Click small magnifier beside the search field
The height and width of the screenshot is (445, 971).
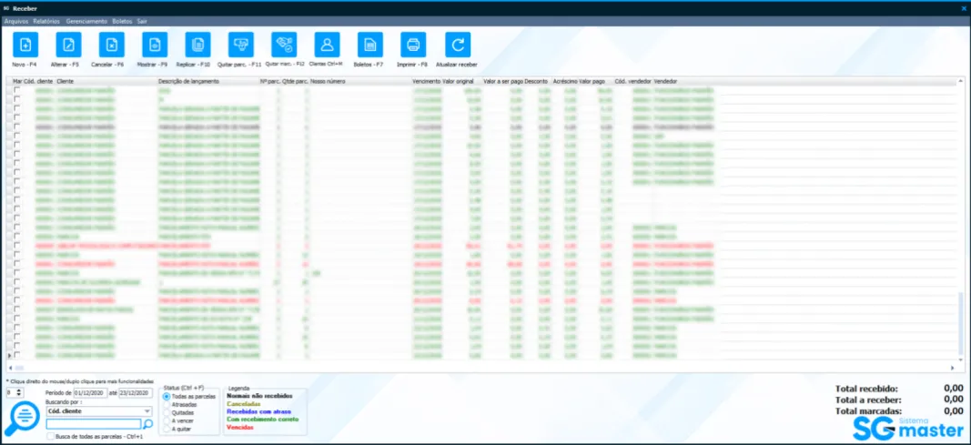pos(148,425)
